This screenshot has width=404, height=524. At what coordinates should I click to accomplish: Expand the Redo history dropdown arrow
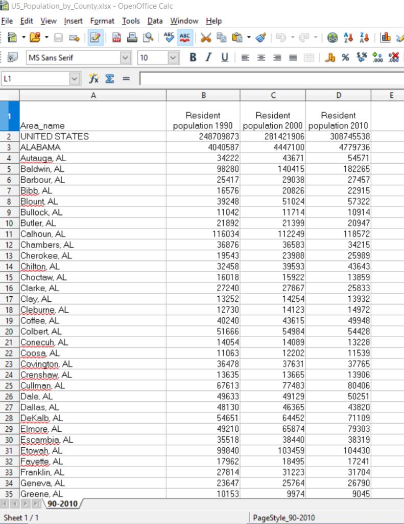pos(315,37)
